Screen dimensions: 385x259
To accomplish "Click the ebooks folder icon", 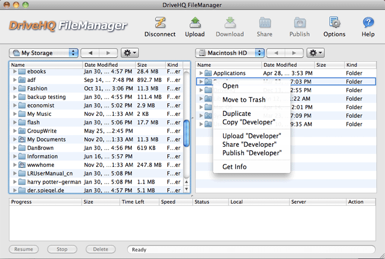I will point(22,71).
